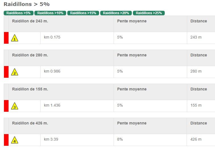
Task: Click yellow warning triangle number 3
Action: [15, 106]
